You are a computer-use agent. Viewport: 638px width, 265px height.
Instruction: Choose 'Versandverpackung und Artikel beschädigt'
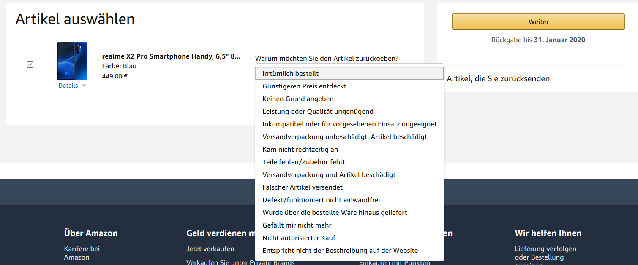(x=350, y=174)
